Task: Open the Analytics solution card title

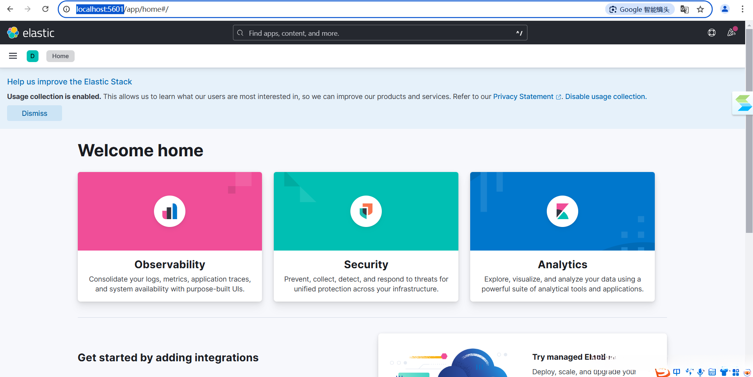Action: pyautogui.click(x=562, y=264)
